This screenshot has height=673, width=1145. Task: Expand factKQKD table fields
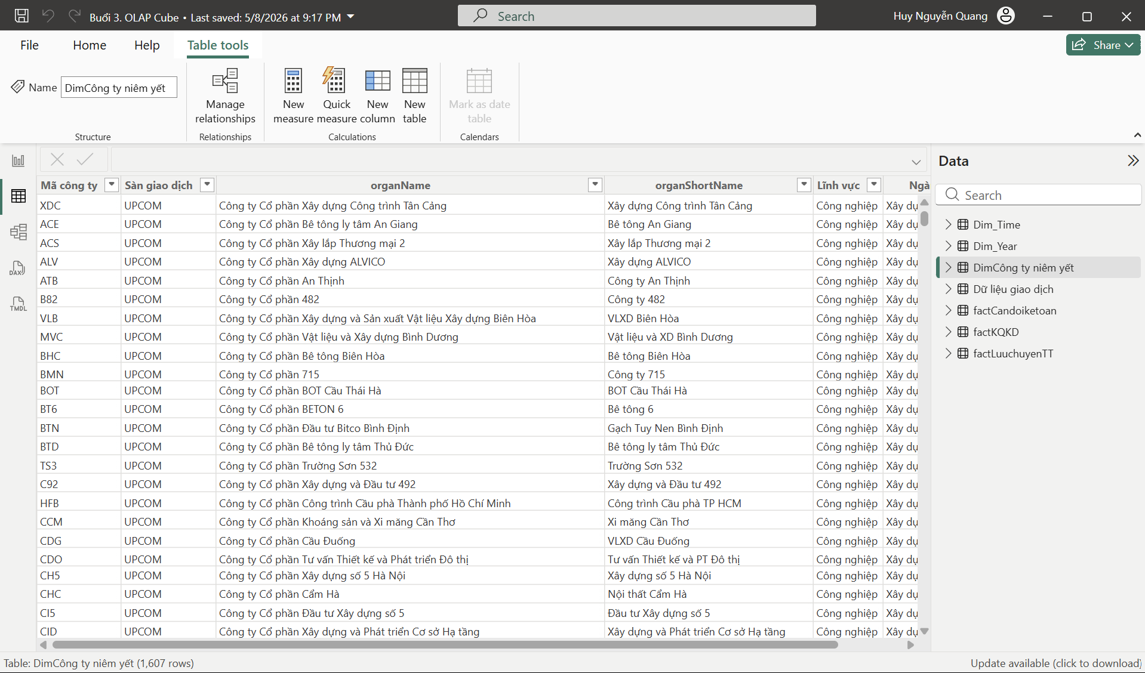(x=948, y=332)
